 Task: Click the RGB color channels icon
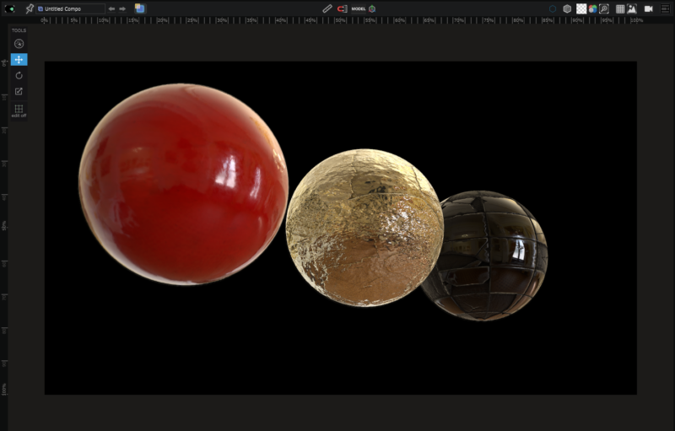tap(593, 8)
